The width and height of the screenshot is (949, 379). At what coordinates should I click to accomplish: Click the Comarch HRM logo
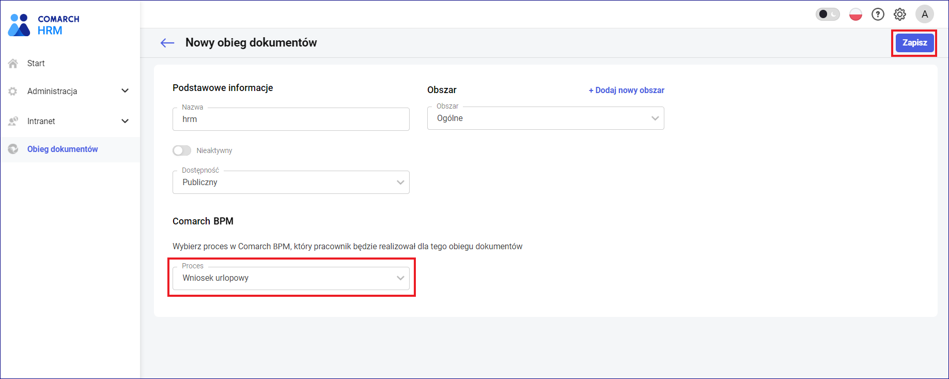coord(43,25)
